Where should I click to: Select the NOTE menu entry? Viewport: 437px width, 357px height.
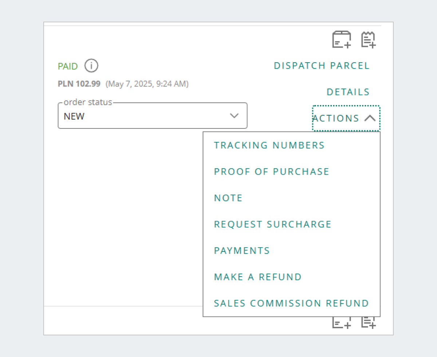pos(228,198)
